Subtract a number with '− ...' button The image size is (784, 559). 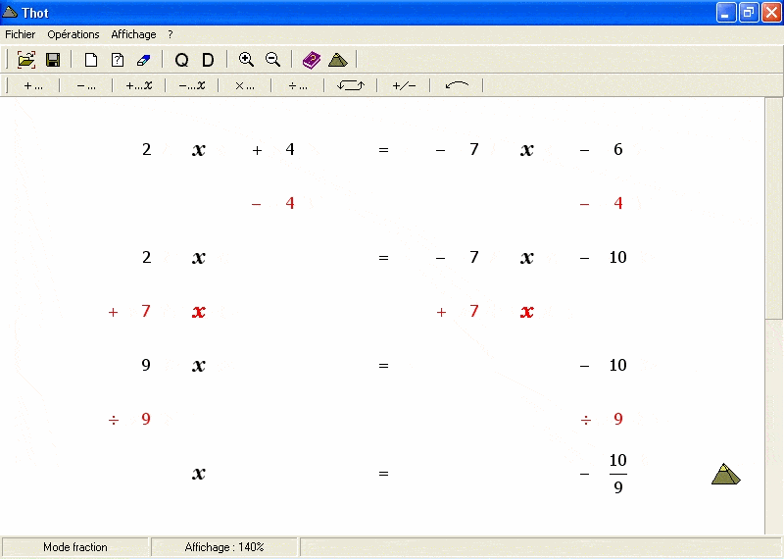tap(86, 86)
